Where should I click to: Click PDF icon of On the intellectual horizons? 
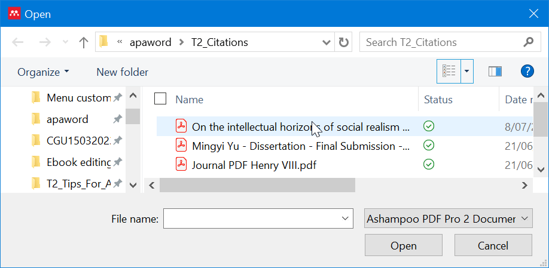tap(181, 126)
